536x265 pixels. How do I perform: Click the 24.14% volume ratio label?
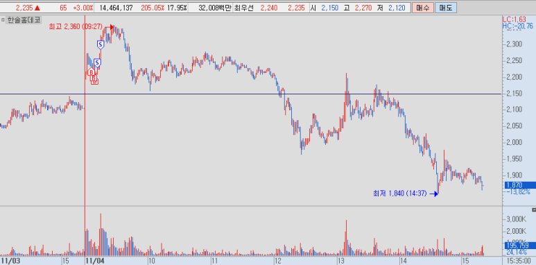tap(517, 252)
